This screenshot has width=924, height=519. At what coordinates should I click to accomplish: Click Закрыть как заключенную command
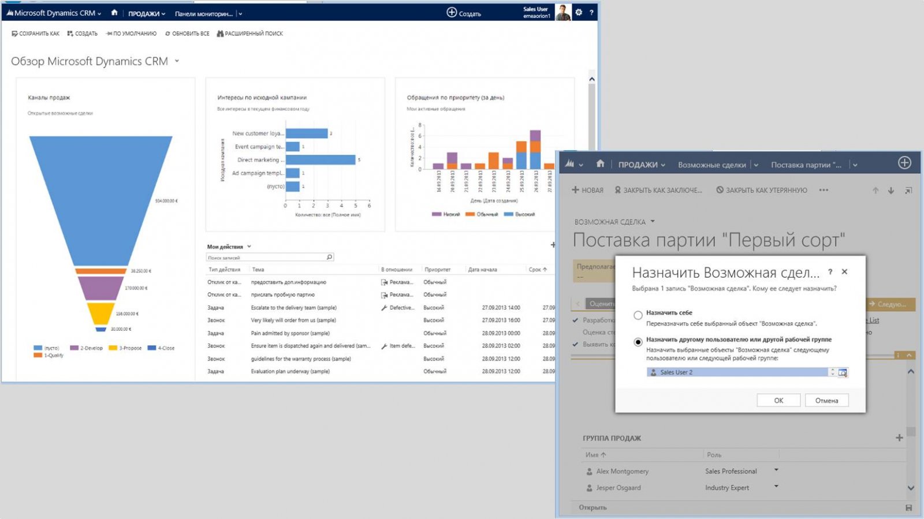[x=658, y=190]
